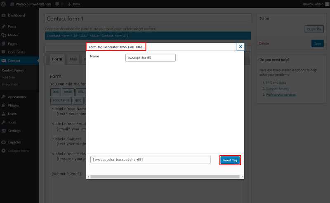Switch to the Mail tab
The image size is (330, 203).
73,59
